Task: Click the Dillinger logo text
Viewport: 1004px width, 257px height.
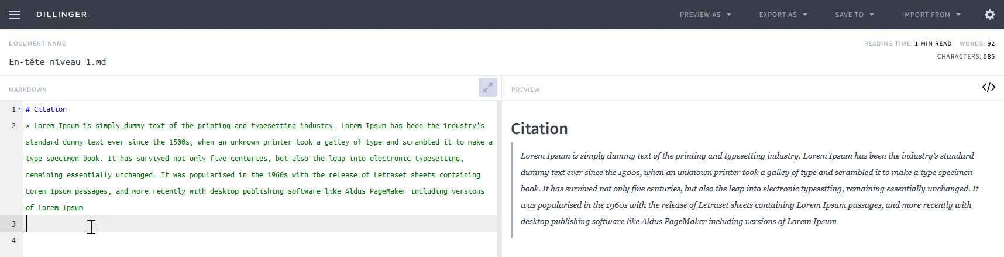Action: [x=61, y=15]
